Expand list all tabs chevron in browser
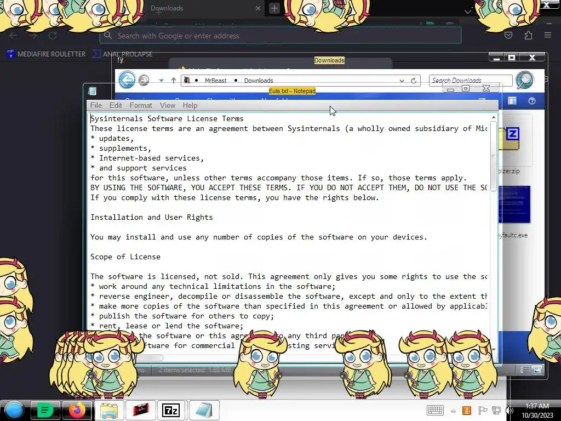The height and width of the screenshot is (421, 561). [x=467, y=12]
